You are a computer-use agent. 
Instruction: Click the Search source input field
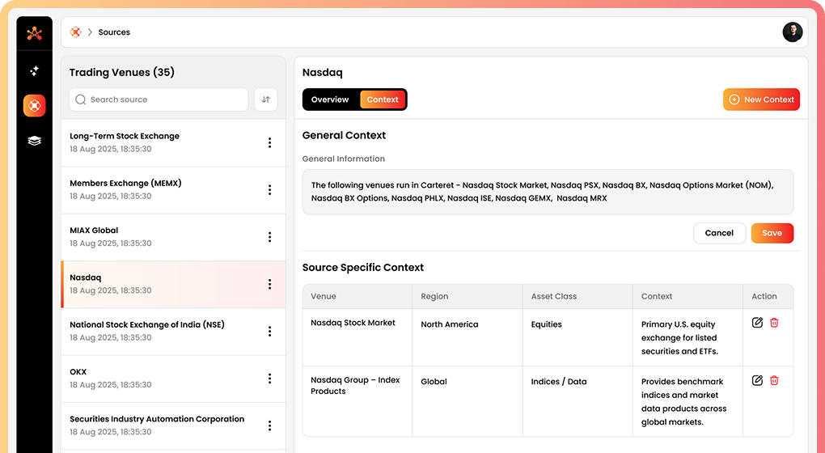[x=162, y=99]
